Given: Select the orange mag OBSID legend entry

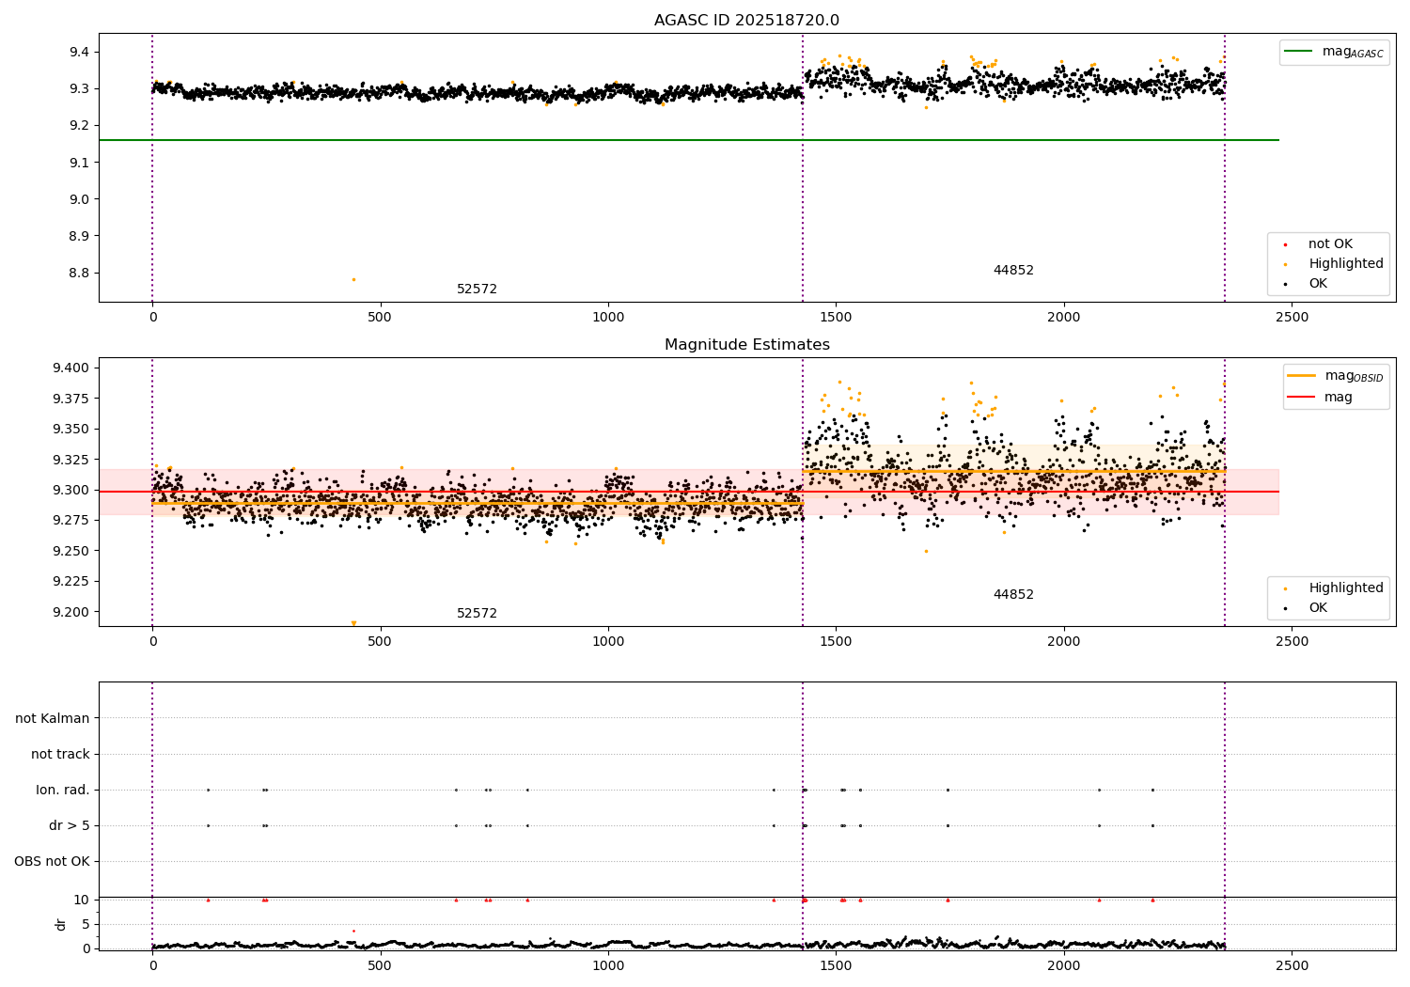Looking at the screenshot, I should click(1335, 376).
